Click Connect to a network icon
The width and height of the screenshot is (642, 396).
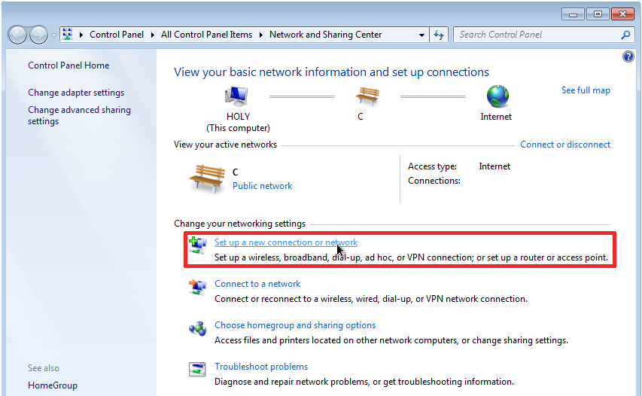coord(198,287)
